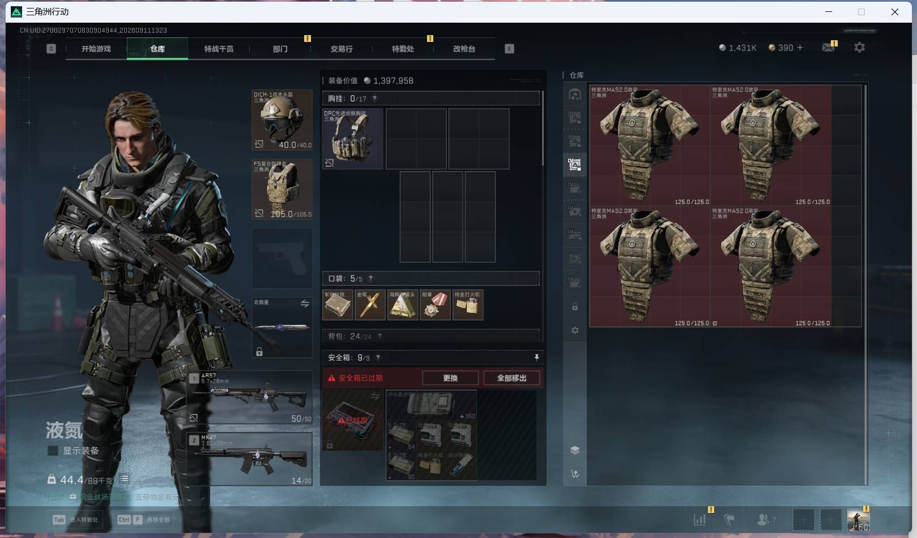Image resolution: width=917 pixels, height=538 pixels.
Task: Select the active tier IV armor filter
Action: (575, 164)
